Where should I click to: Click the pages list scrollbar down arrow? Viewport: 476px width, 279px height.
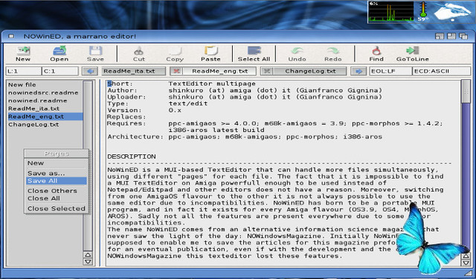pos(88,262)
